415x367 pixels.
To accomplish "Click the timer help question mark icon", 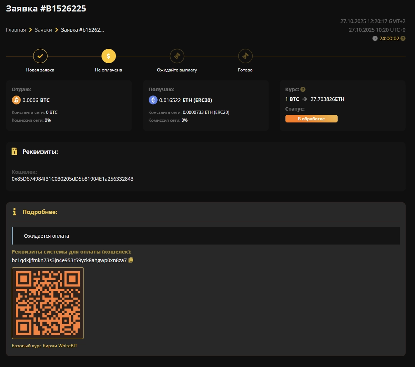I will tap(403, 38).
